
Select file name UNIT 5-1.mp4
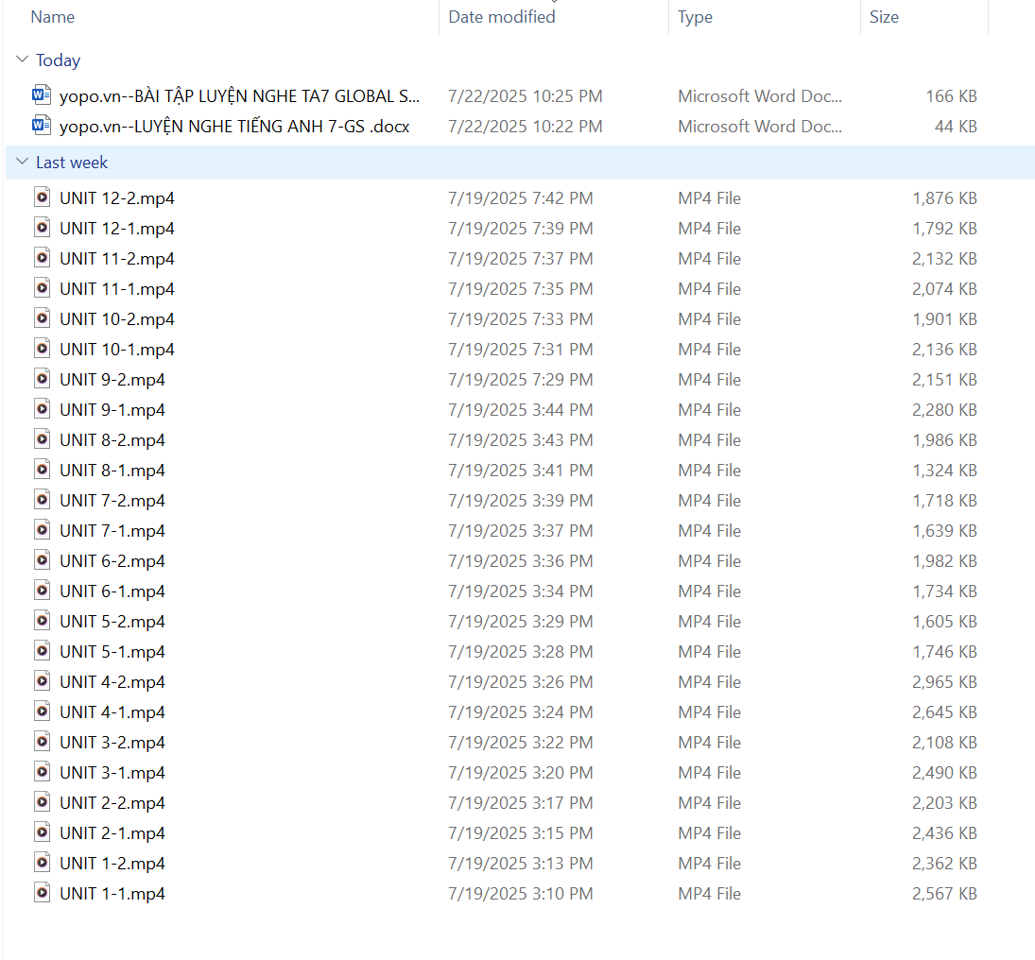(112, 651)
